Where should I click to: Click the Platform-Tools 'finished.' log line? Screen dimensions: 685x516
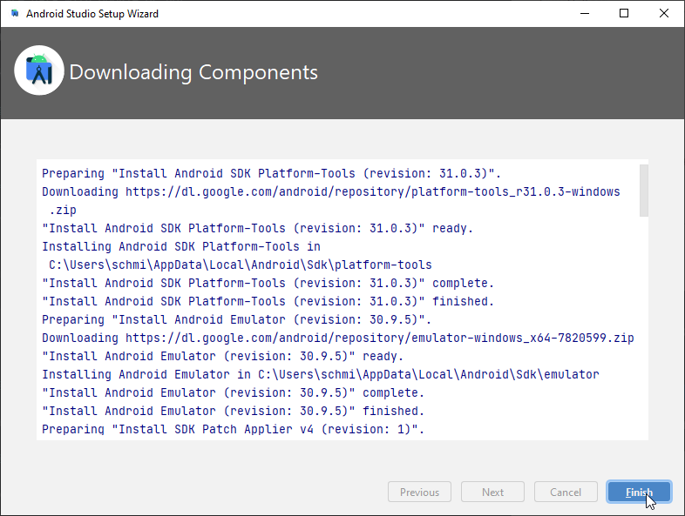[268, 302]
